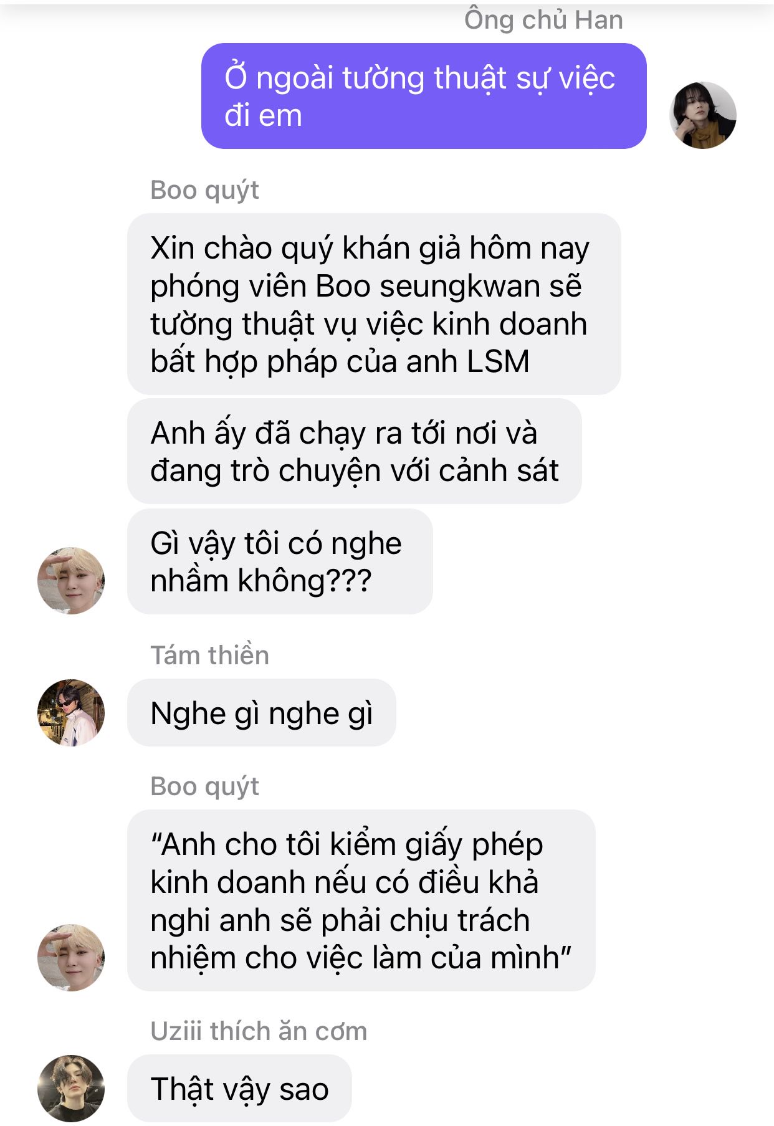774x1126 pixels.
Task: Tap the sender name "Ông chủ Han"
Action: 543,20
